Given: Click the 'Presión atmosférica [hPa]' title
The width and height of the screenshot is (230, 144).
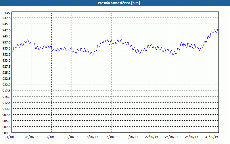Looking at the screenshot, I should 119,3.
